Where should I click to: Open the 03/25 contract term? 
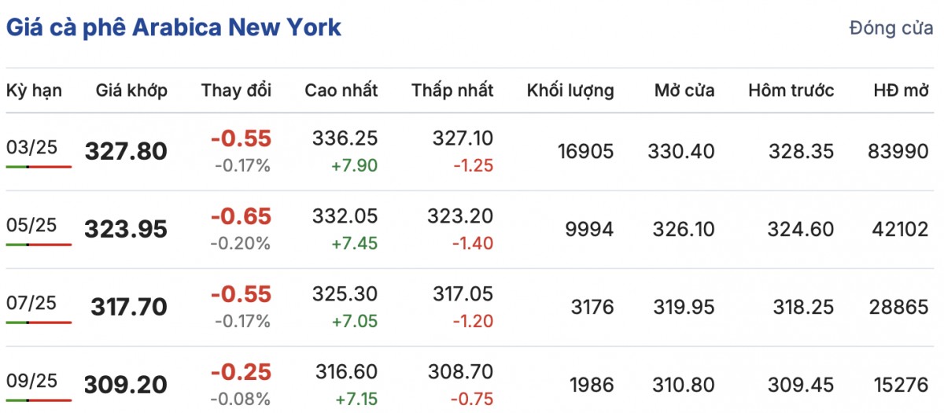[x=32, y=147]
